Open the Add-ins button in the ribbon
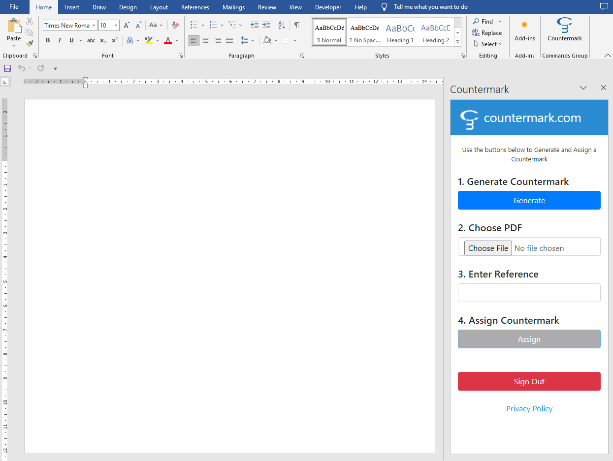613x461 pixels. tap(525, 31)
